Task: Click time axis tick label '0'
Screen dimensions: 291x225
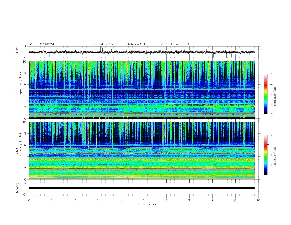Action: (29, 200)
